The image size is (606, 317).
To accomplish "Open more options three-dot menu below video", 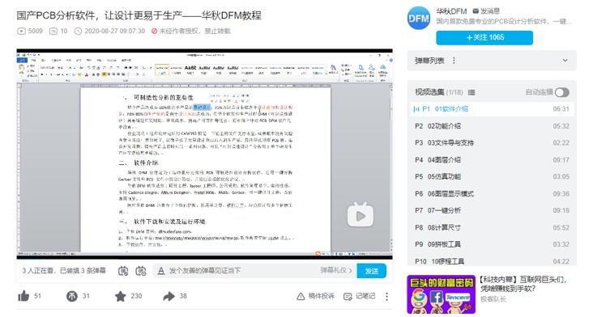I will 386,296.
